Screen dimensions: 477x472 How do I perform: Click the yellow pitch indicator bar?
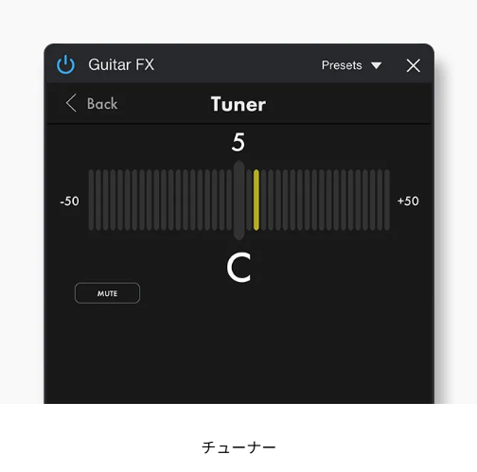tap(256, 200)
